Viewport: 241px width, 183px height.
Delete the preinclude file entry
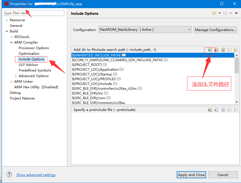point(216,110)
